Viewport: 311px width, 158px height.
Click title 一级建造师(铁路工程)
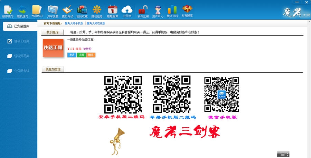pos(81,40)
